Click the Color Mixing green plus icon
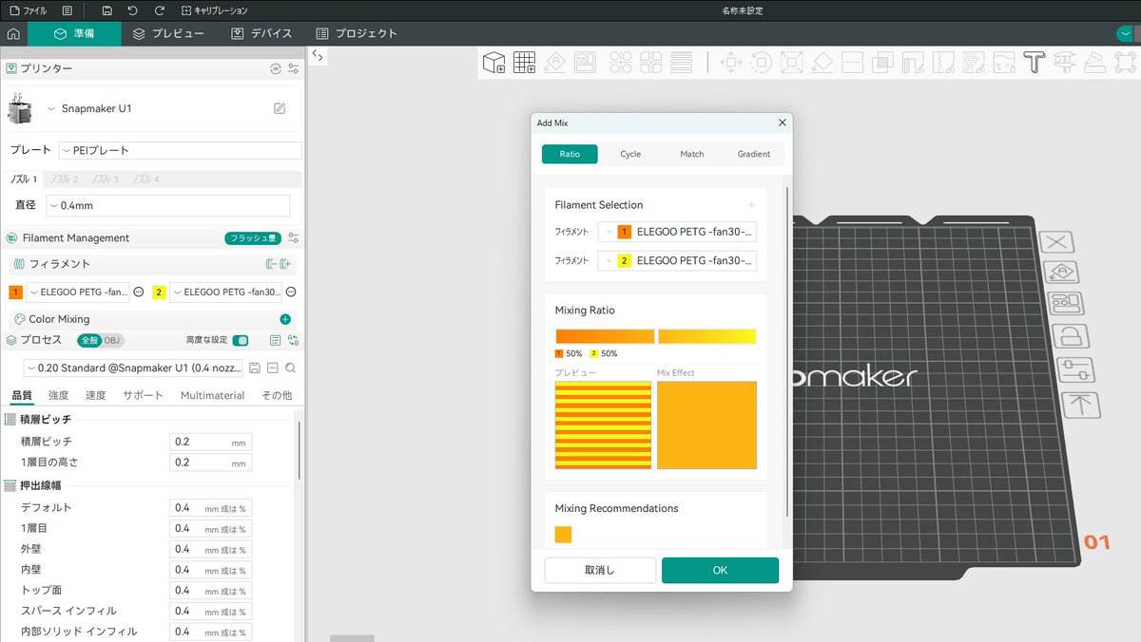This screenshot has width=1141, height=642. (285, 319)
